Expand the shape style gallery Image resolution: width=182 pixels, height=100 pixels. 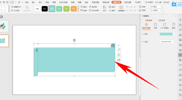(x=78, y=9)
